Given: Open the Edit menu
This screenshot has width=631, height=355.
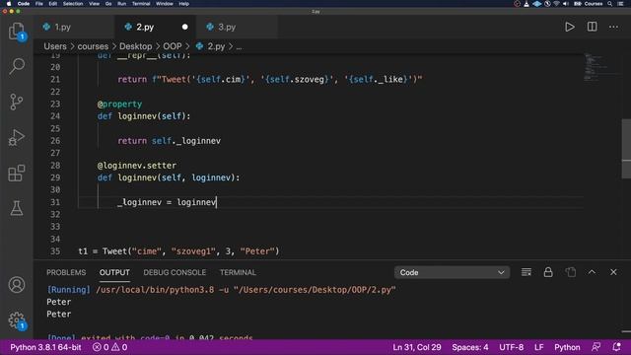Looking at the screenshot, I should point(52,4).
